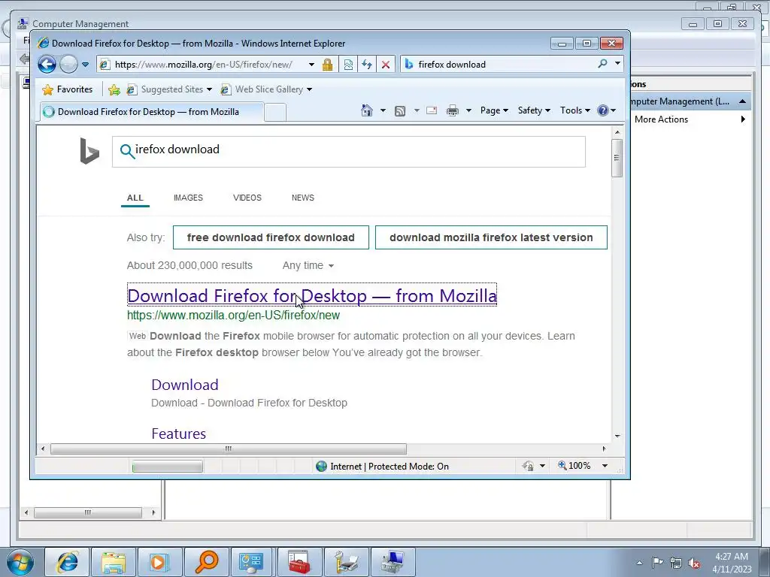
Task: Click the Read Mail icon
Action: point(432,110)
